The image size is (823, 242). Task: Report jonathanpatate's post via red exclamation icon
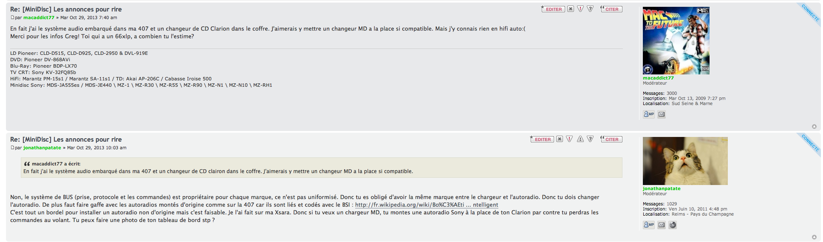click(569, 139)
